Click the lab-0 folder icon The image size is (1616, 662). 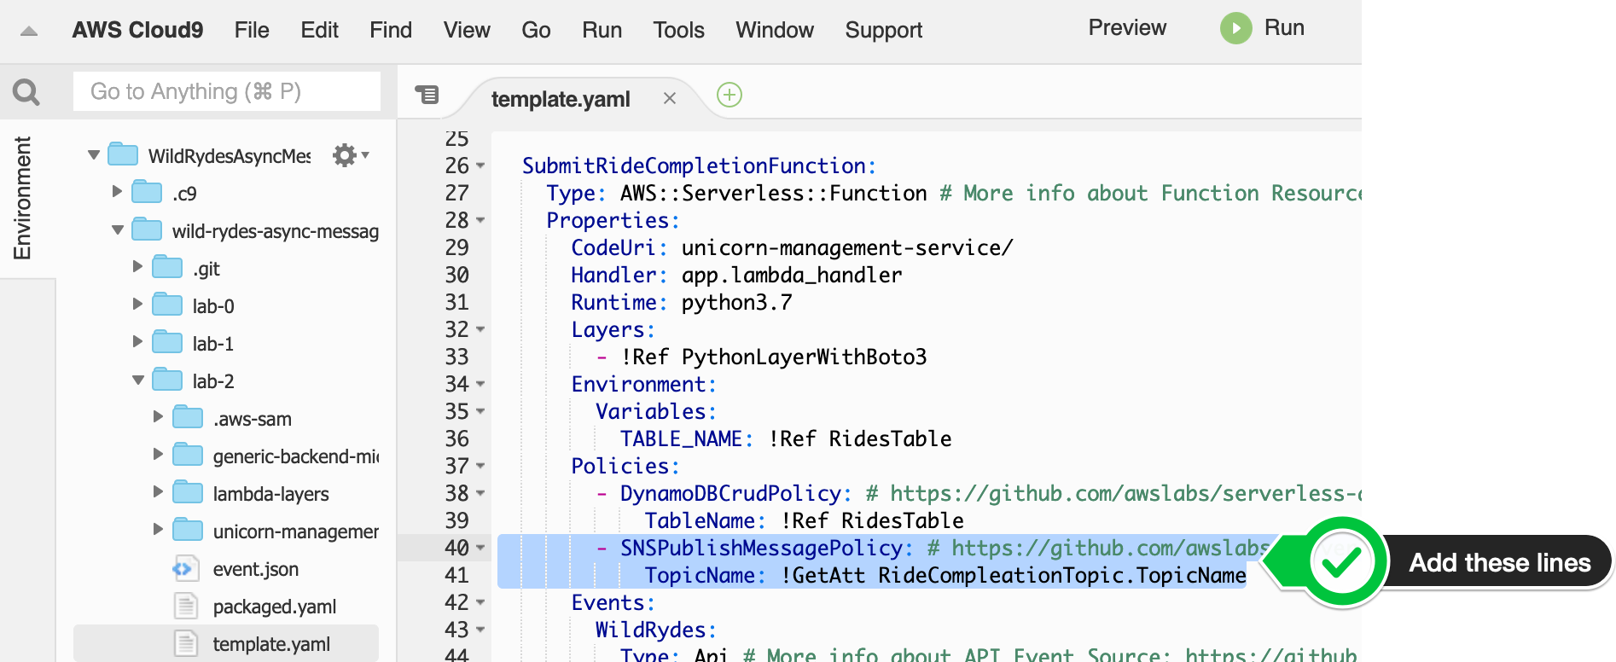click(167, 305)
